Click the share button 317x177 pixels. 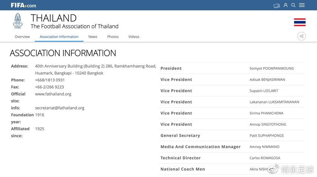302,36
